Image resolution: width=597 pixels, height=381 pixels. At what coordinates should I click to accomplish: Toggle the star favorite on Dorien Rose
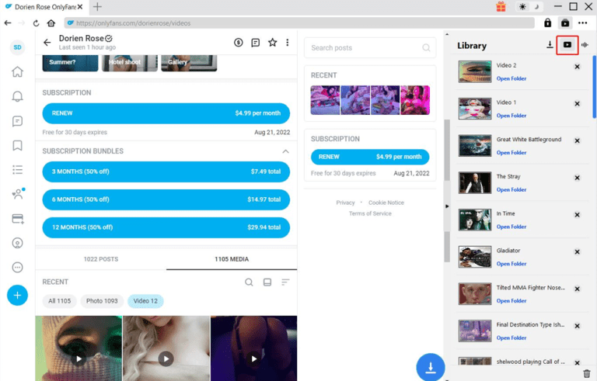272,43
